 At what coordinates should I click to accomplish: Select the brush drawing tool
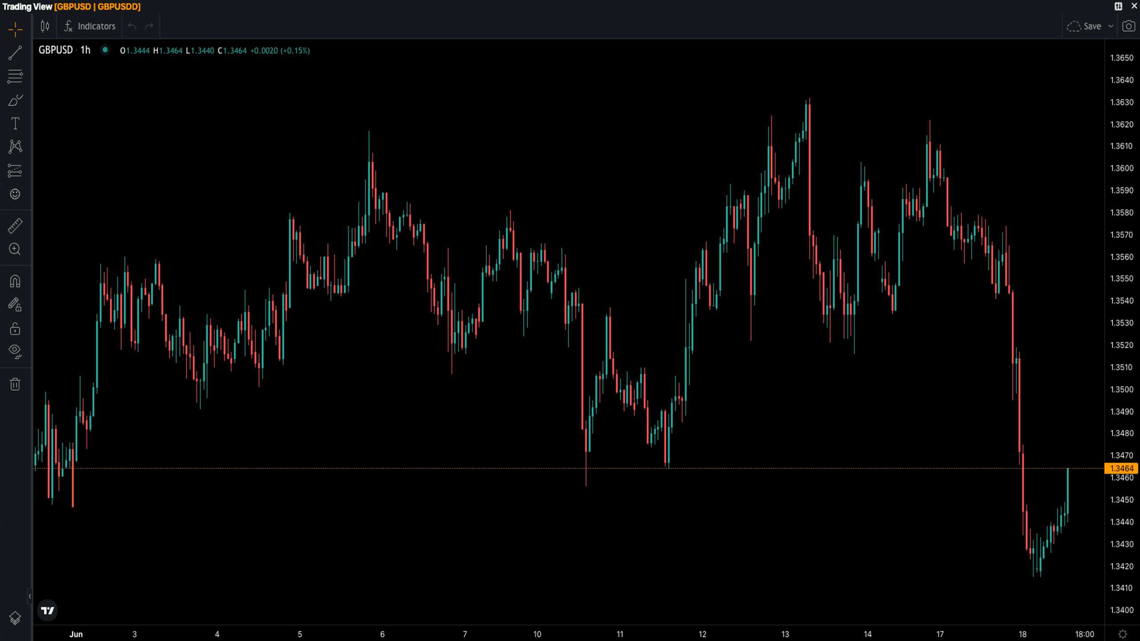click(x=15, y=100)
